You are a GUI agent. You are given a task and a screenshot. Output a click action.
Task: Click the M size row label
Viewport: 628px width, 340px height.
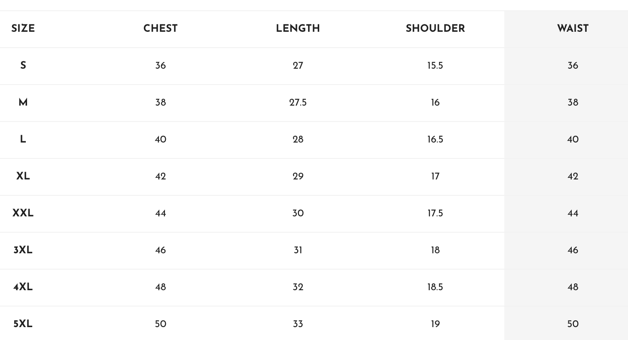point(23,103)
